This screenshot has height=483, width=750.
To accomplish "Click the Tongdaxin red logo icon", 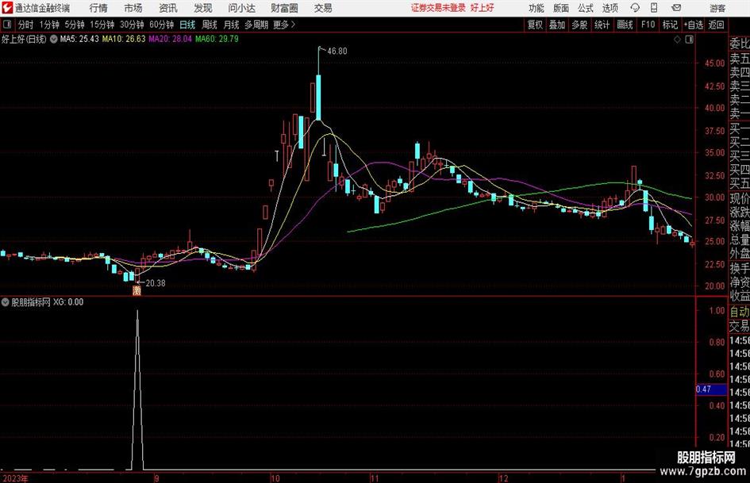I will pos(7,8).
